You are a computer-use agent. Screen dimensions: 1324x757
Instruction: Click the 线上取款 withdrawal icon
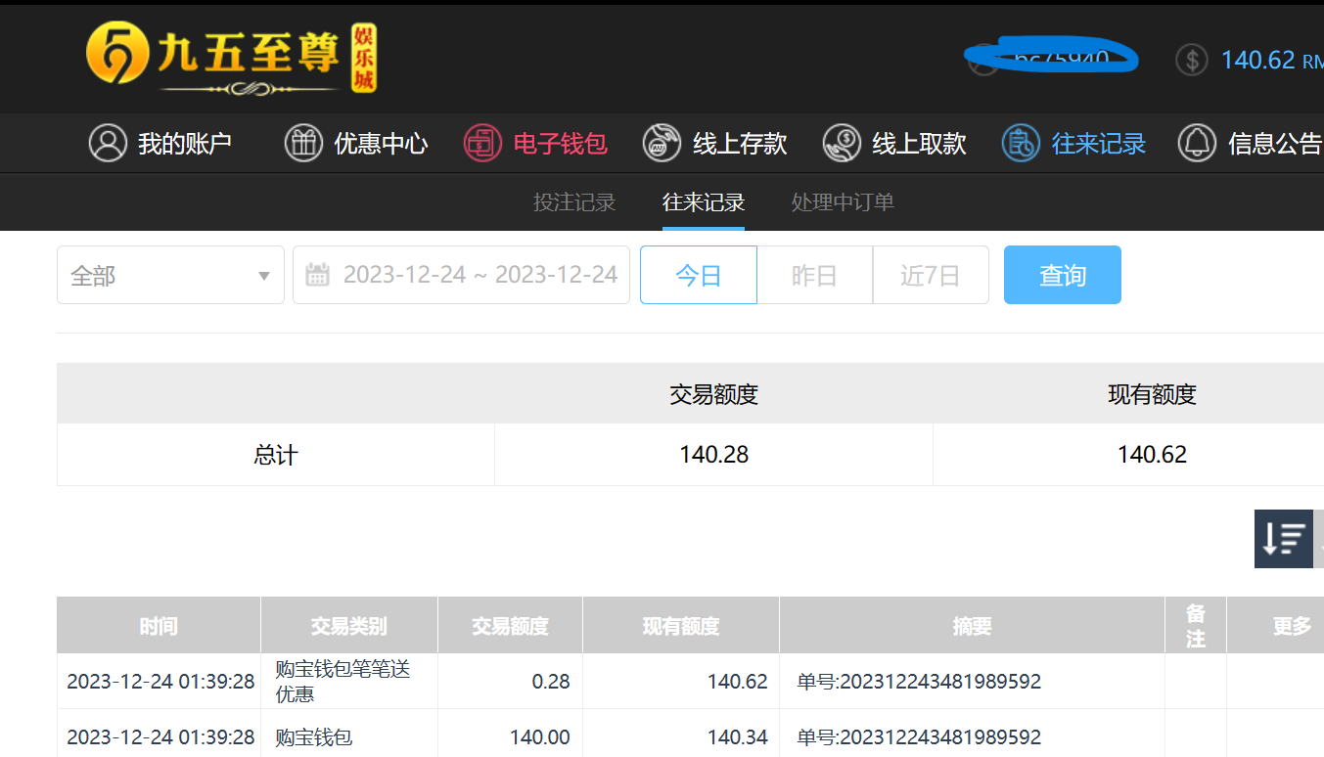click(x=842, y=143)
